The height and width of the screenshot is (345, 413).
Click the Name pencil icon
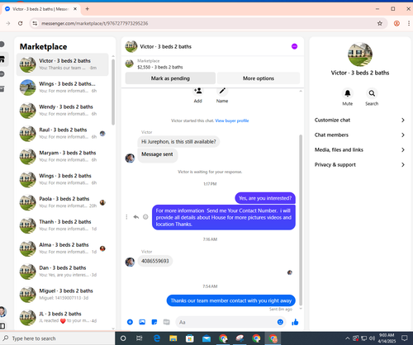pos(222,91)
